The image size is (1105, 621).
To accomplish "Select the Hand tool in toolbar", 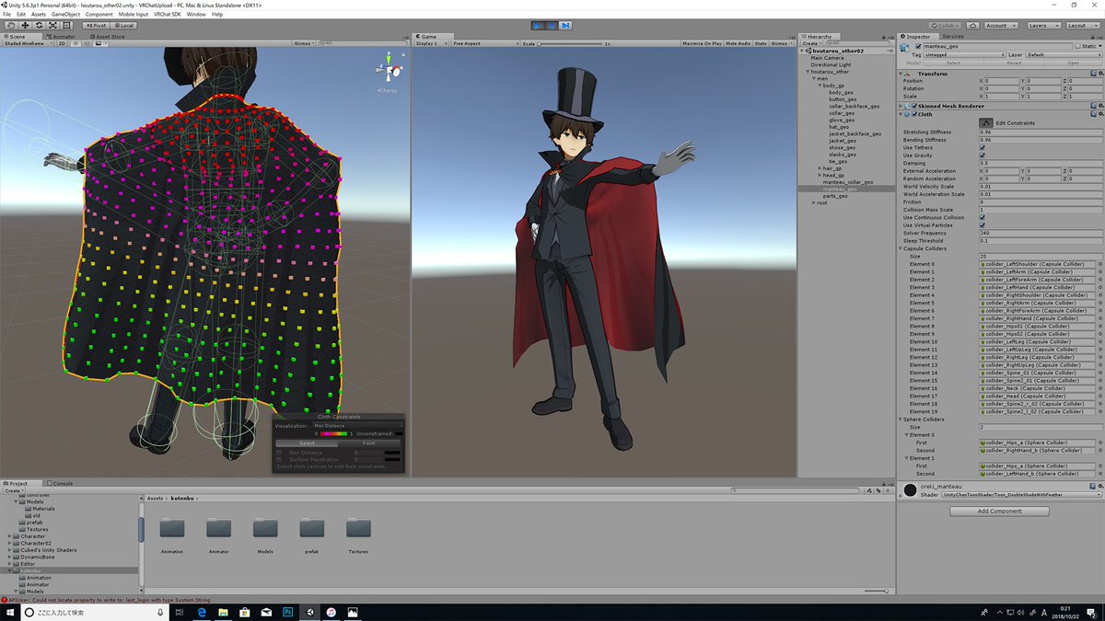I will 11,25.
